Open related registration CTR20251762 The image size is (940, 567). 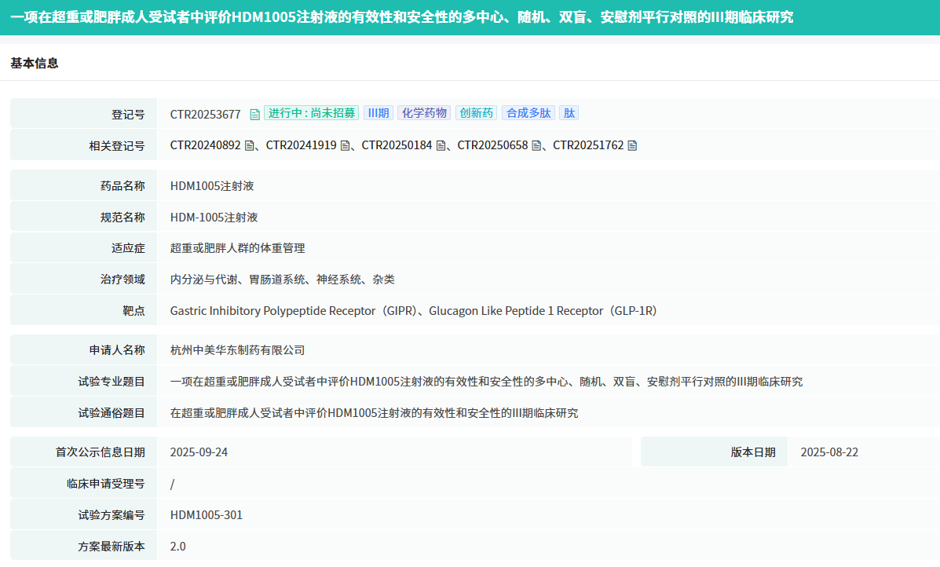pos(588,145)
